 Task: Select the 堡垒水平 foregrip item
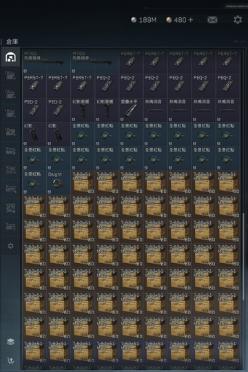pyautogui.click(x=131, y=110)
